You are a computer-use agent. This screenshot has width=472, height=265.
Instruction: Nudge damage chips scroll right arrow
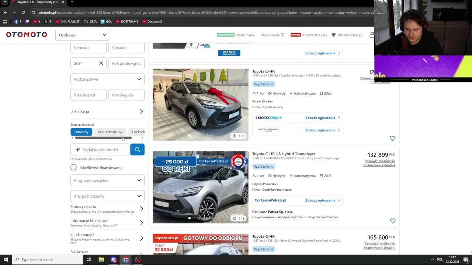pos(142,138)
